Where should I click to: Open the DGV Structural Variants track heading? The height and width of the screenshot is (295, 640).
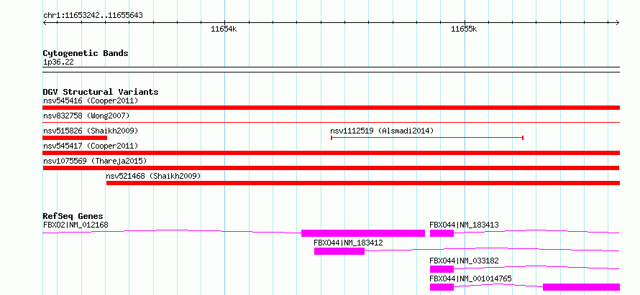(x=101, y=92)
